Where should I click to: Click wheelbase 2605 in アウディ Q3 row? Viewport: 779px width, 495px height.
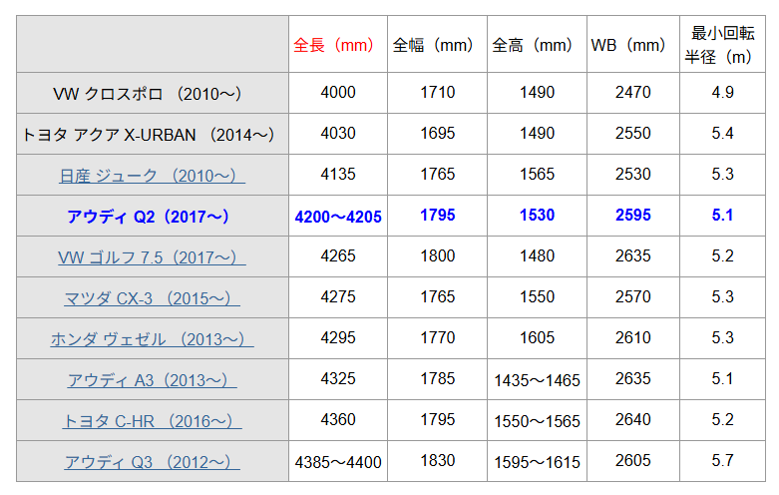pos(633,460)
